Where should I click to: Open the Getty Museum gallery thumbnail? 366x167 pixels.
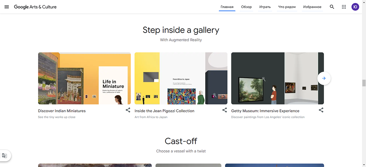click(x=278, y=78)
